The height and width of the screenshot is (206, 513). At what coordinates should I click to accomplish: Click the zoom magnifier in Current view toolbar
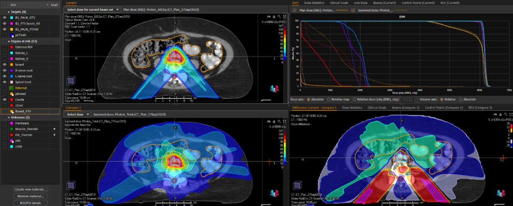click(x=278, y=17)
